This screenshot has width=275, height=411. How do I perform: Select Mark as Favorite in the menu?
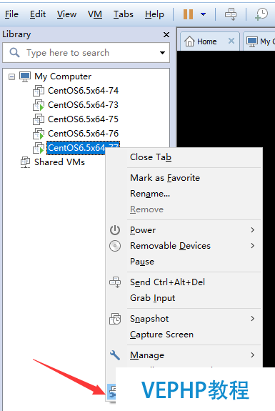165,178
